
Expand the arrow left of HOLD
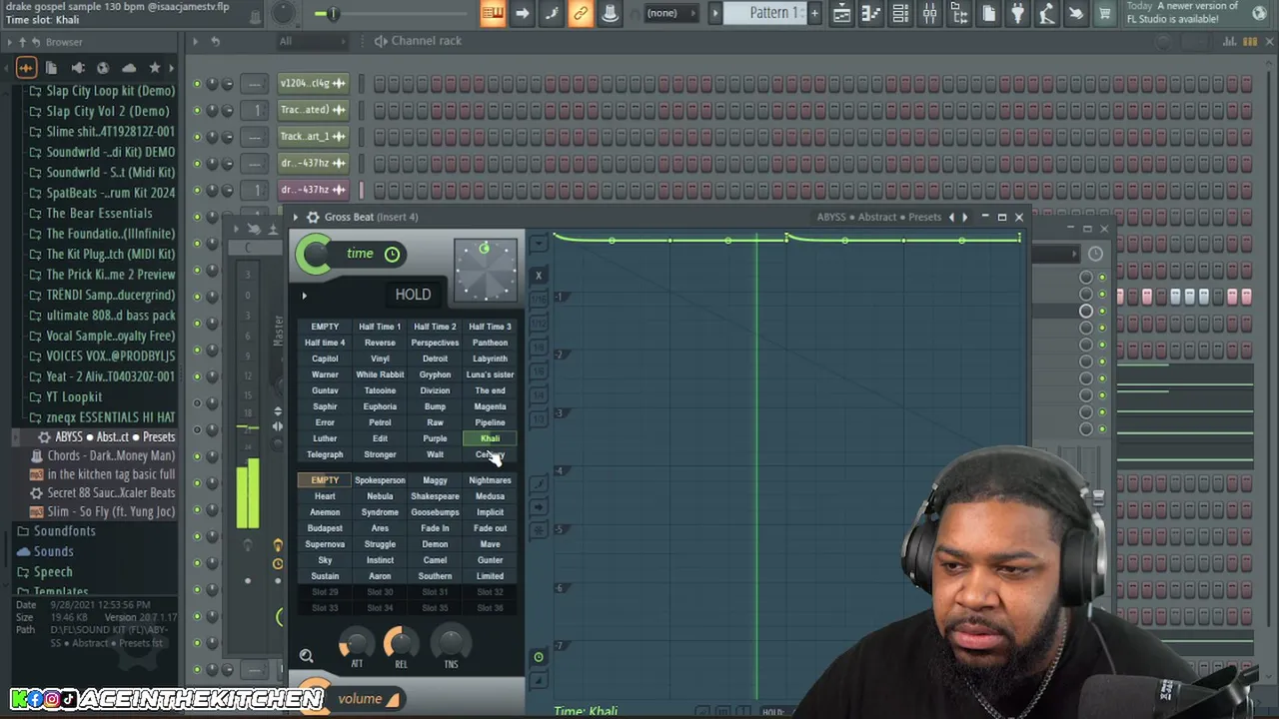click(x=304, y=296)
